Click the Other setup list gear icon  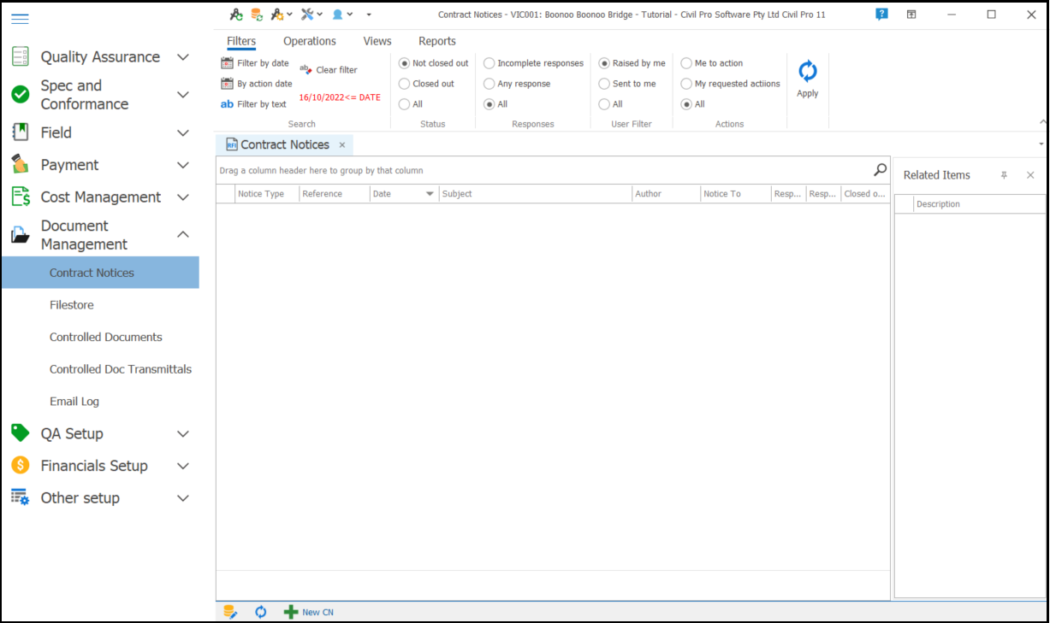tap(21, 497)
